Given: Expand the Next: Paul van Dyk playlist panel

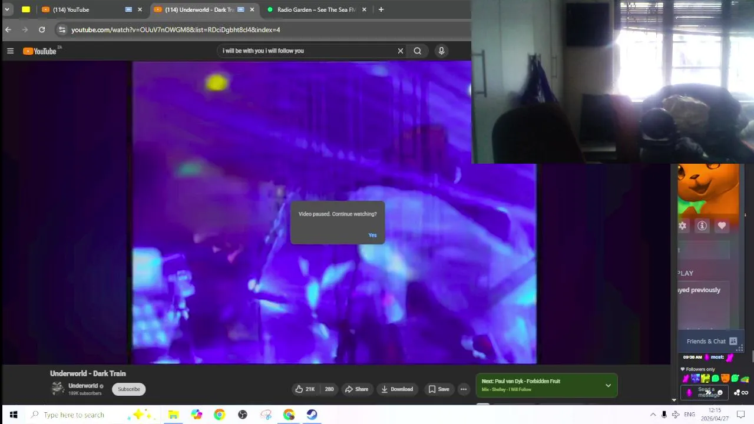Looking at the screenshot, I should (608, 386).
